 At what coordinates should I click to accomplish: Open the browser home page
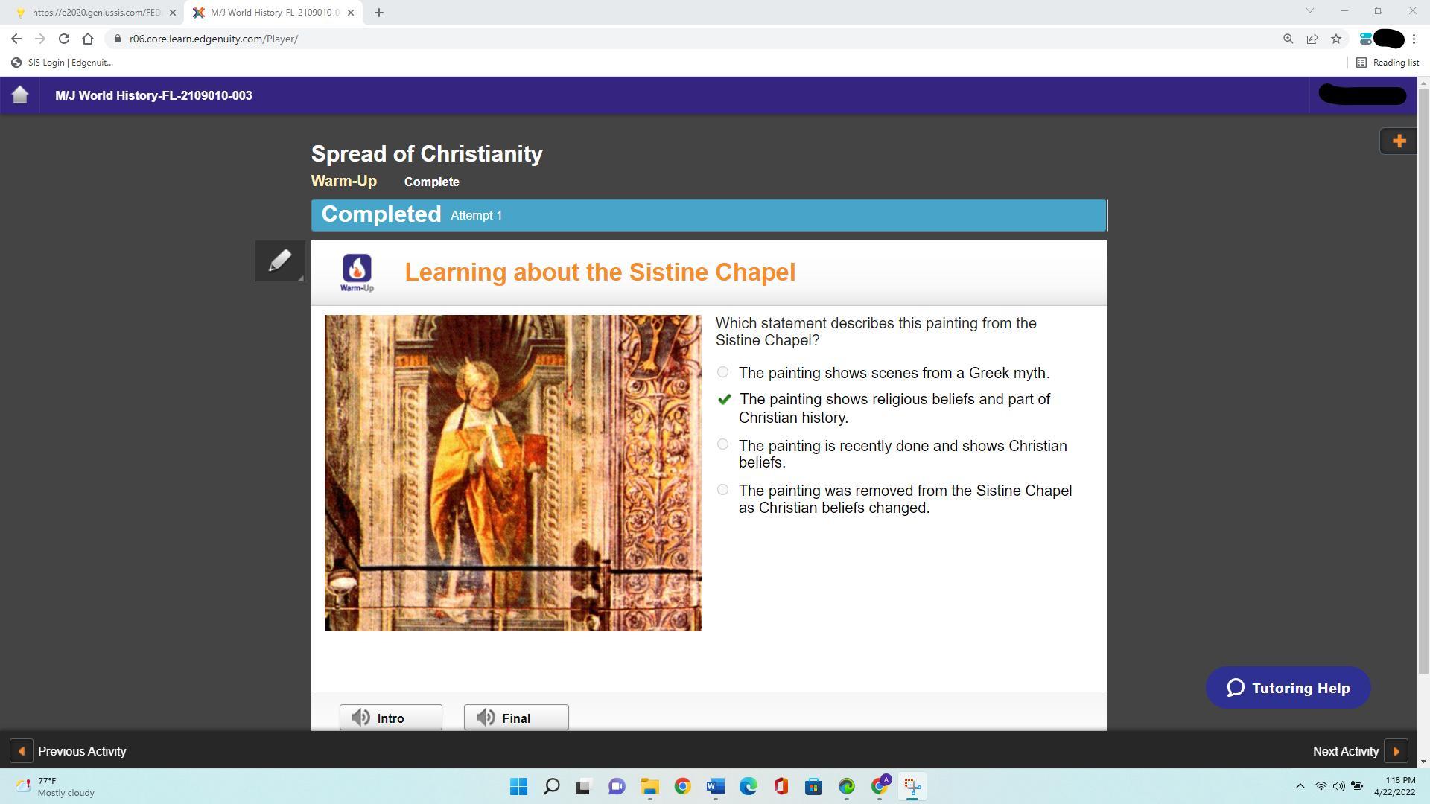coord(88,39)
